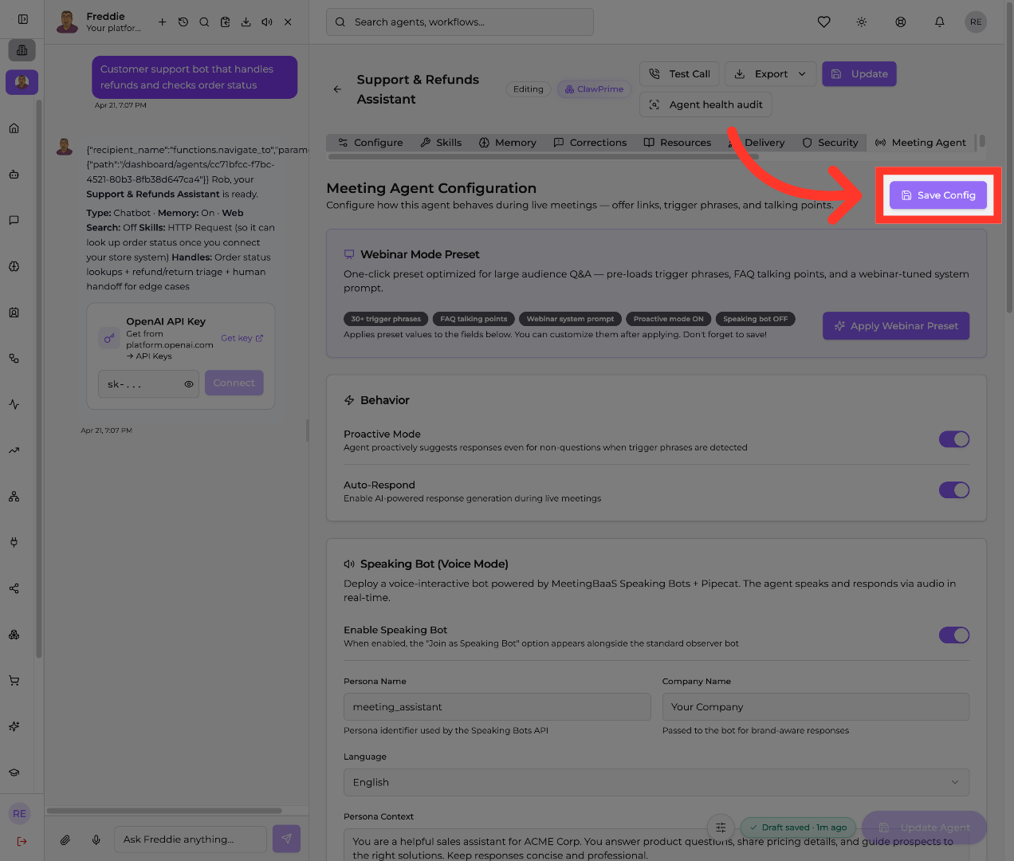The width and height of the screenshot is (1014, 861).
Task: Mute Freddie's voice with the speaker icon
Action: (x=267, y=22)
